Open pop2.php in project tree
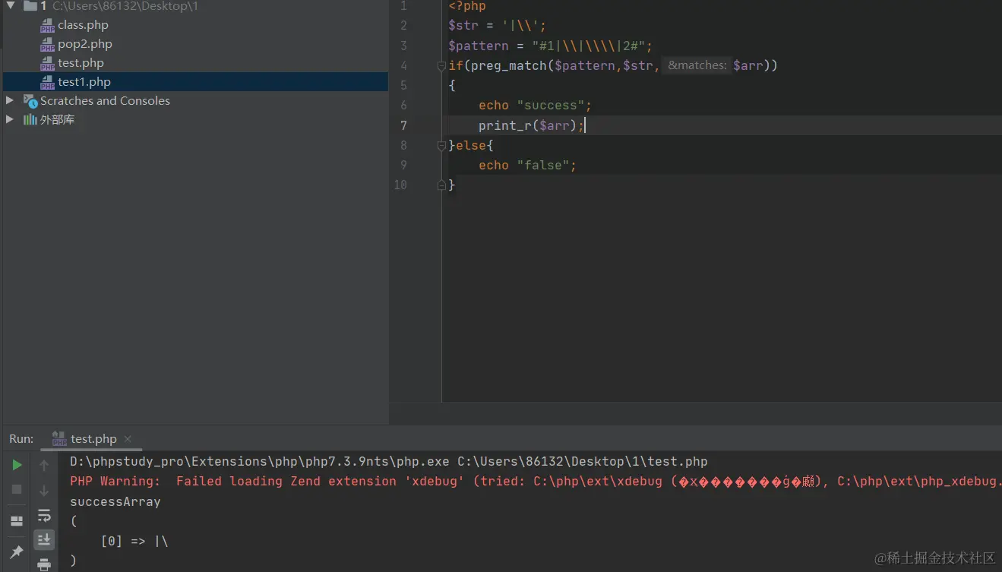Image resolution: width=1002 pixels, height=572 pixels. pos(85,44)
